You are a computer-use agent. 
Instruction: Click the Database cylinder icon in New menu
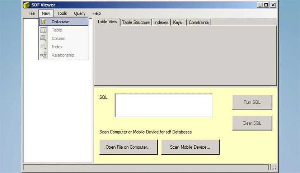[x=43, y=21]
